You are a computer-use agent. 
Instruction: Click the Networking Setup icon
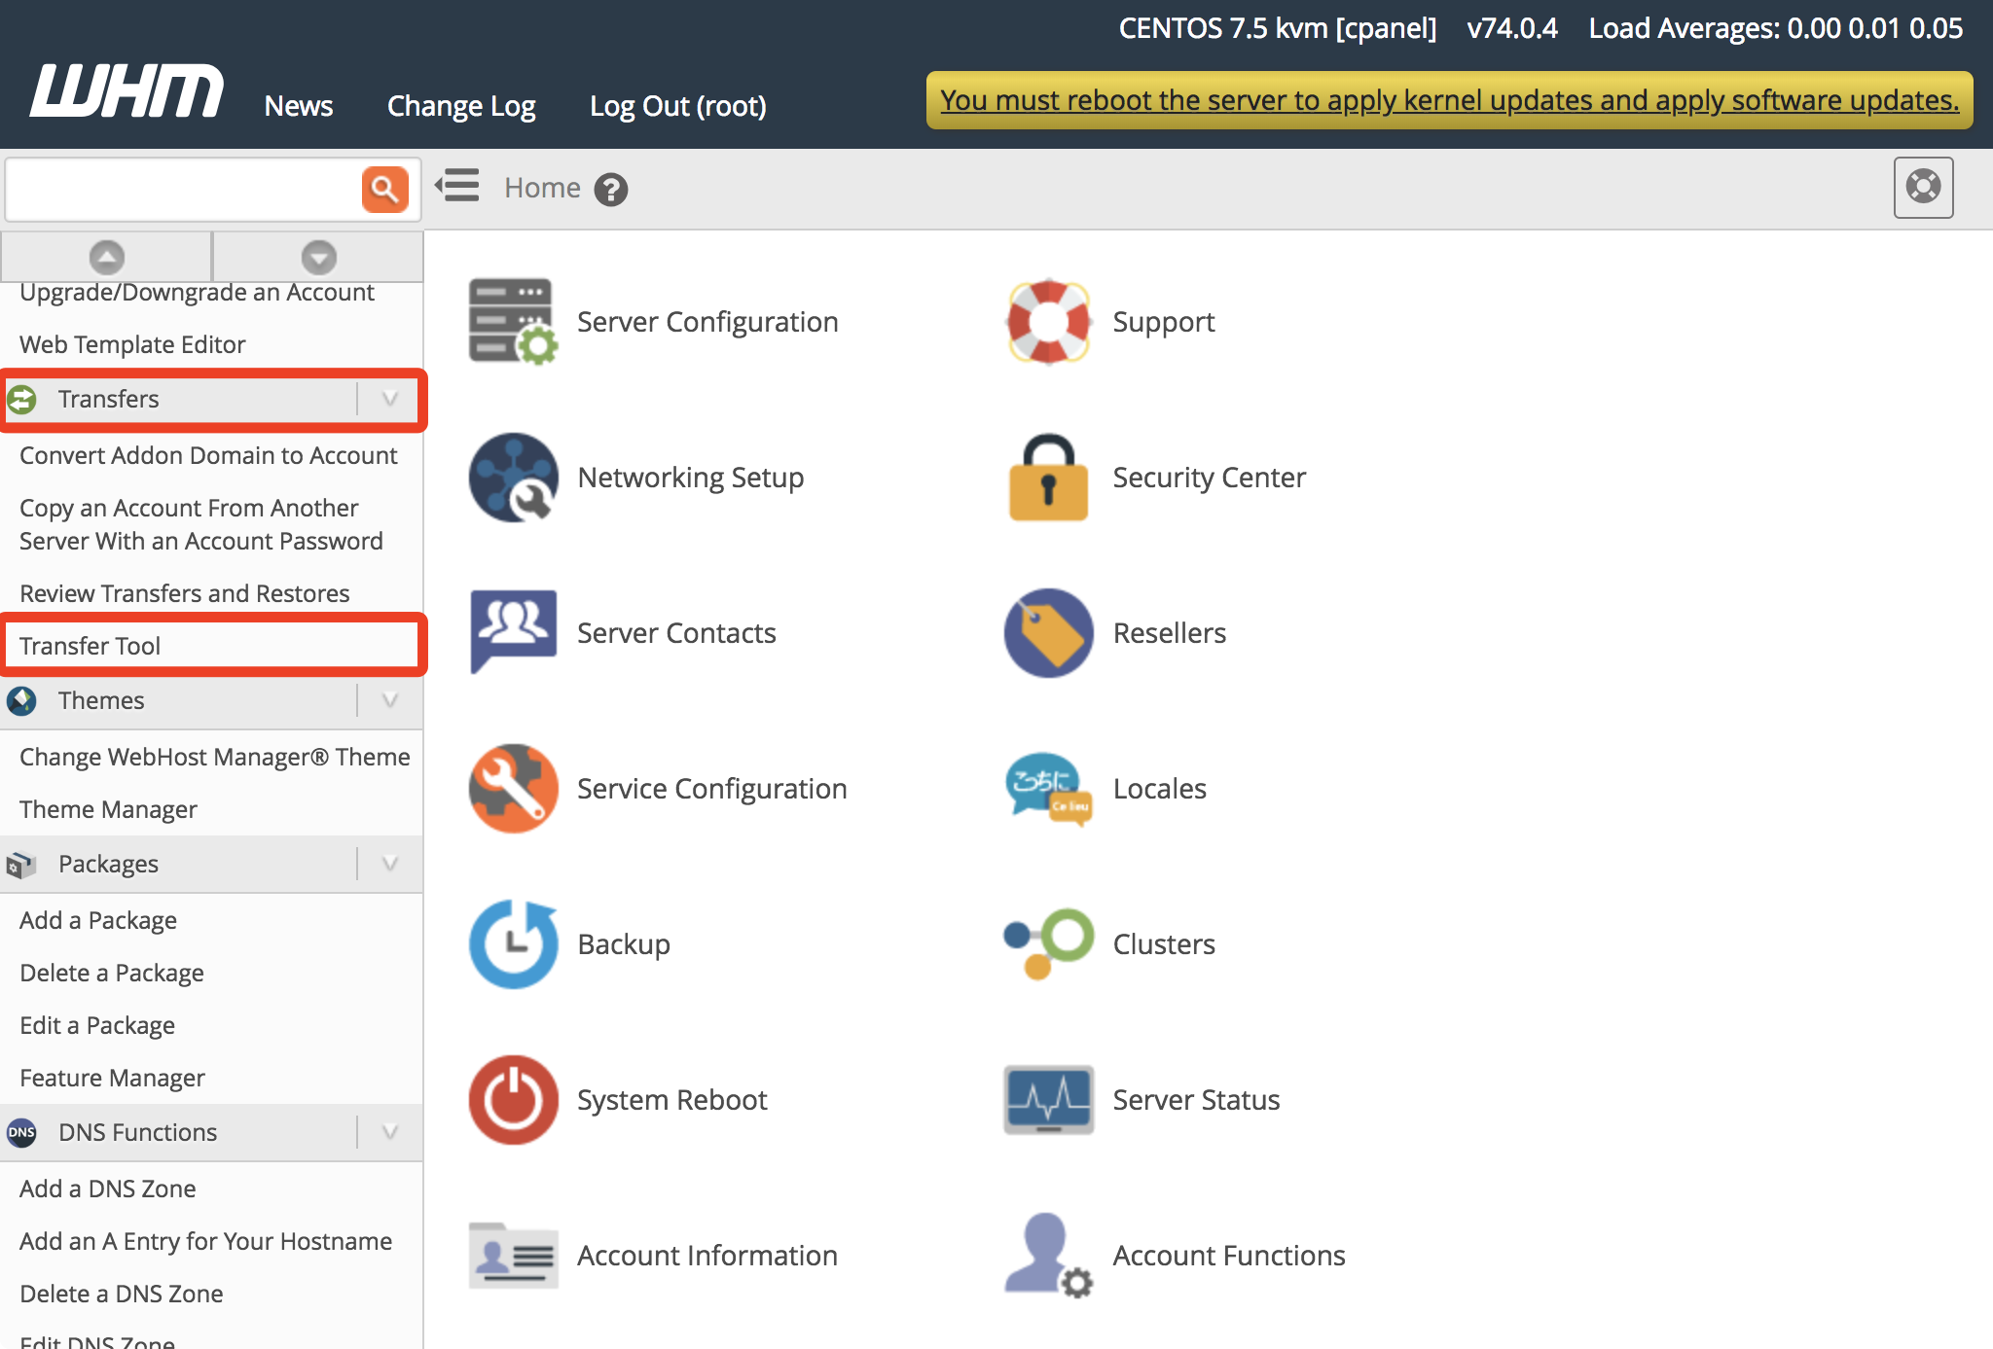pos(511,476)
